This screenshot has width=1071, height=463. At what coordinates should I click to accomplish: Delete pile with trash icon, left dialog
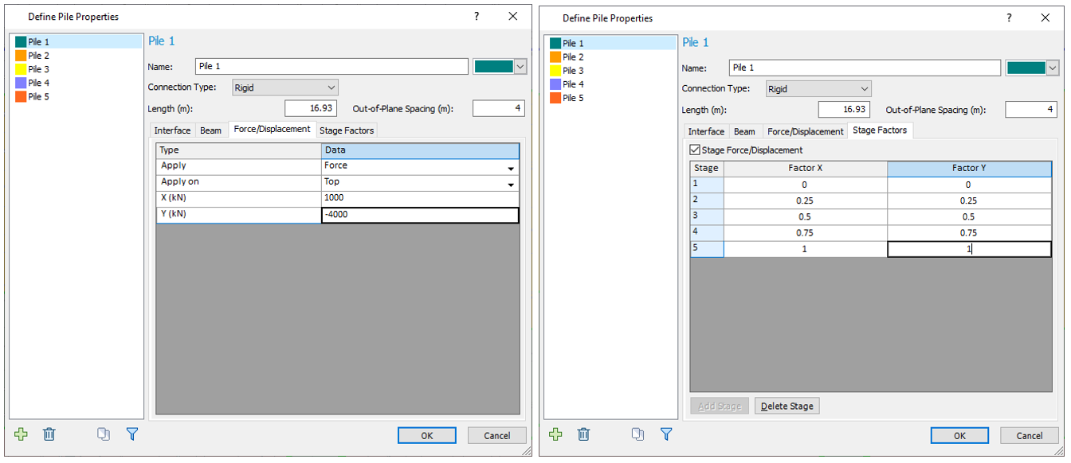[49, 434]
